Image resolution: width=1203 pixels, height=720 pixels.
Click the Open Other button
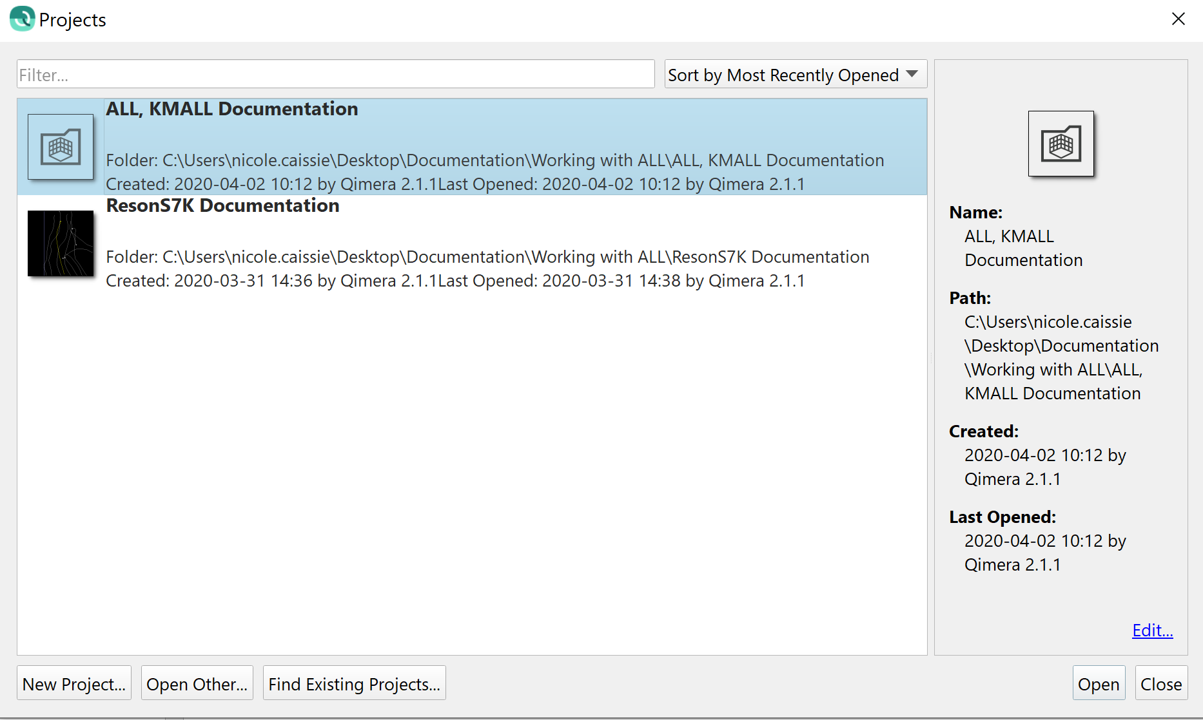[197, 683]
